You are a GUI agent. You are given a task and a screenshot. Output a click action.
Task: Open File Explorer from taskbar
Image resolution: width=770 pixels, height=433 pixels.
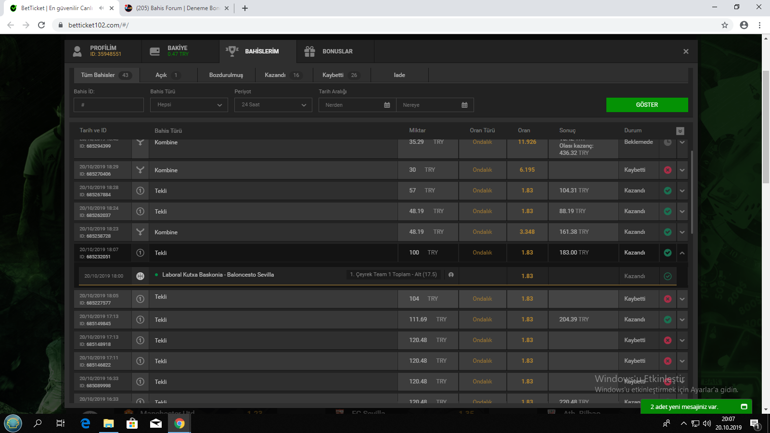pyautogui.click(x=109, y=423)
